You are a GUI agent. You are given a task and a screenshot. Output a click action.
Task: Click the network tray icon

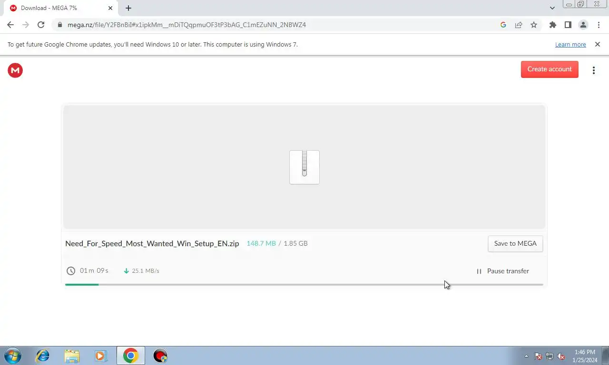click(550, 356)
